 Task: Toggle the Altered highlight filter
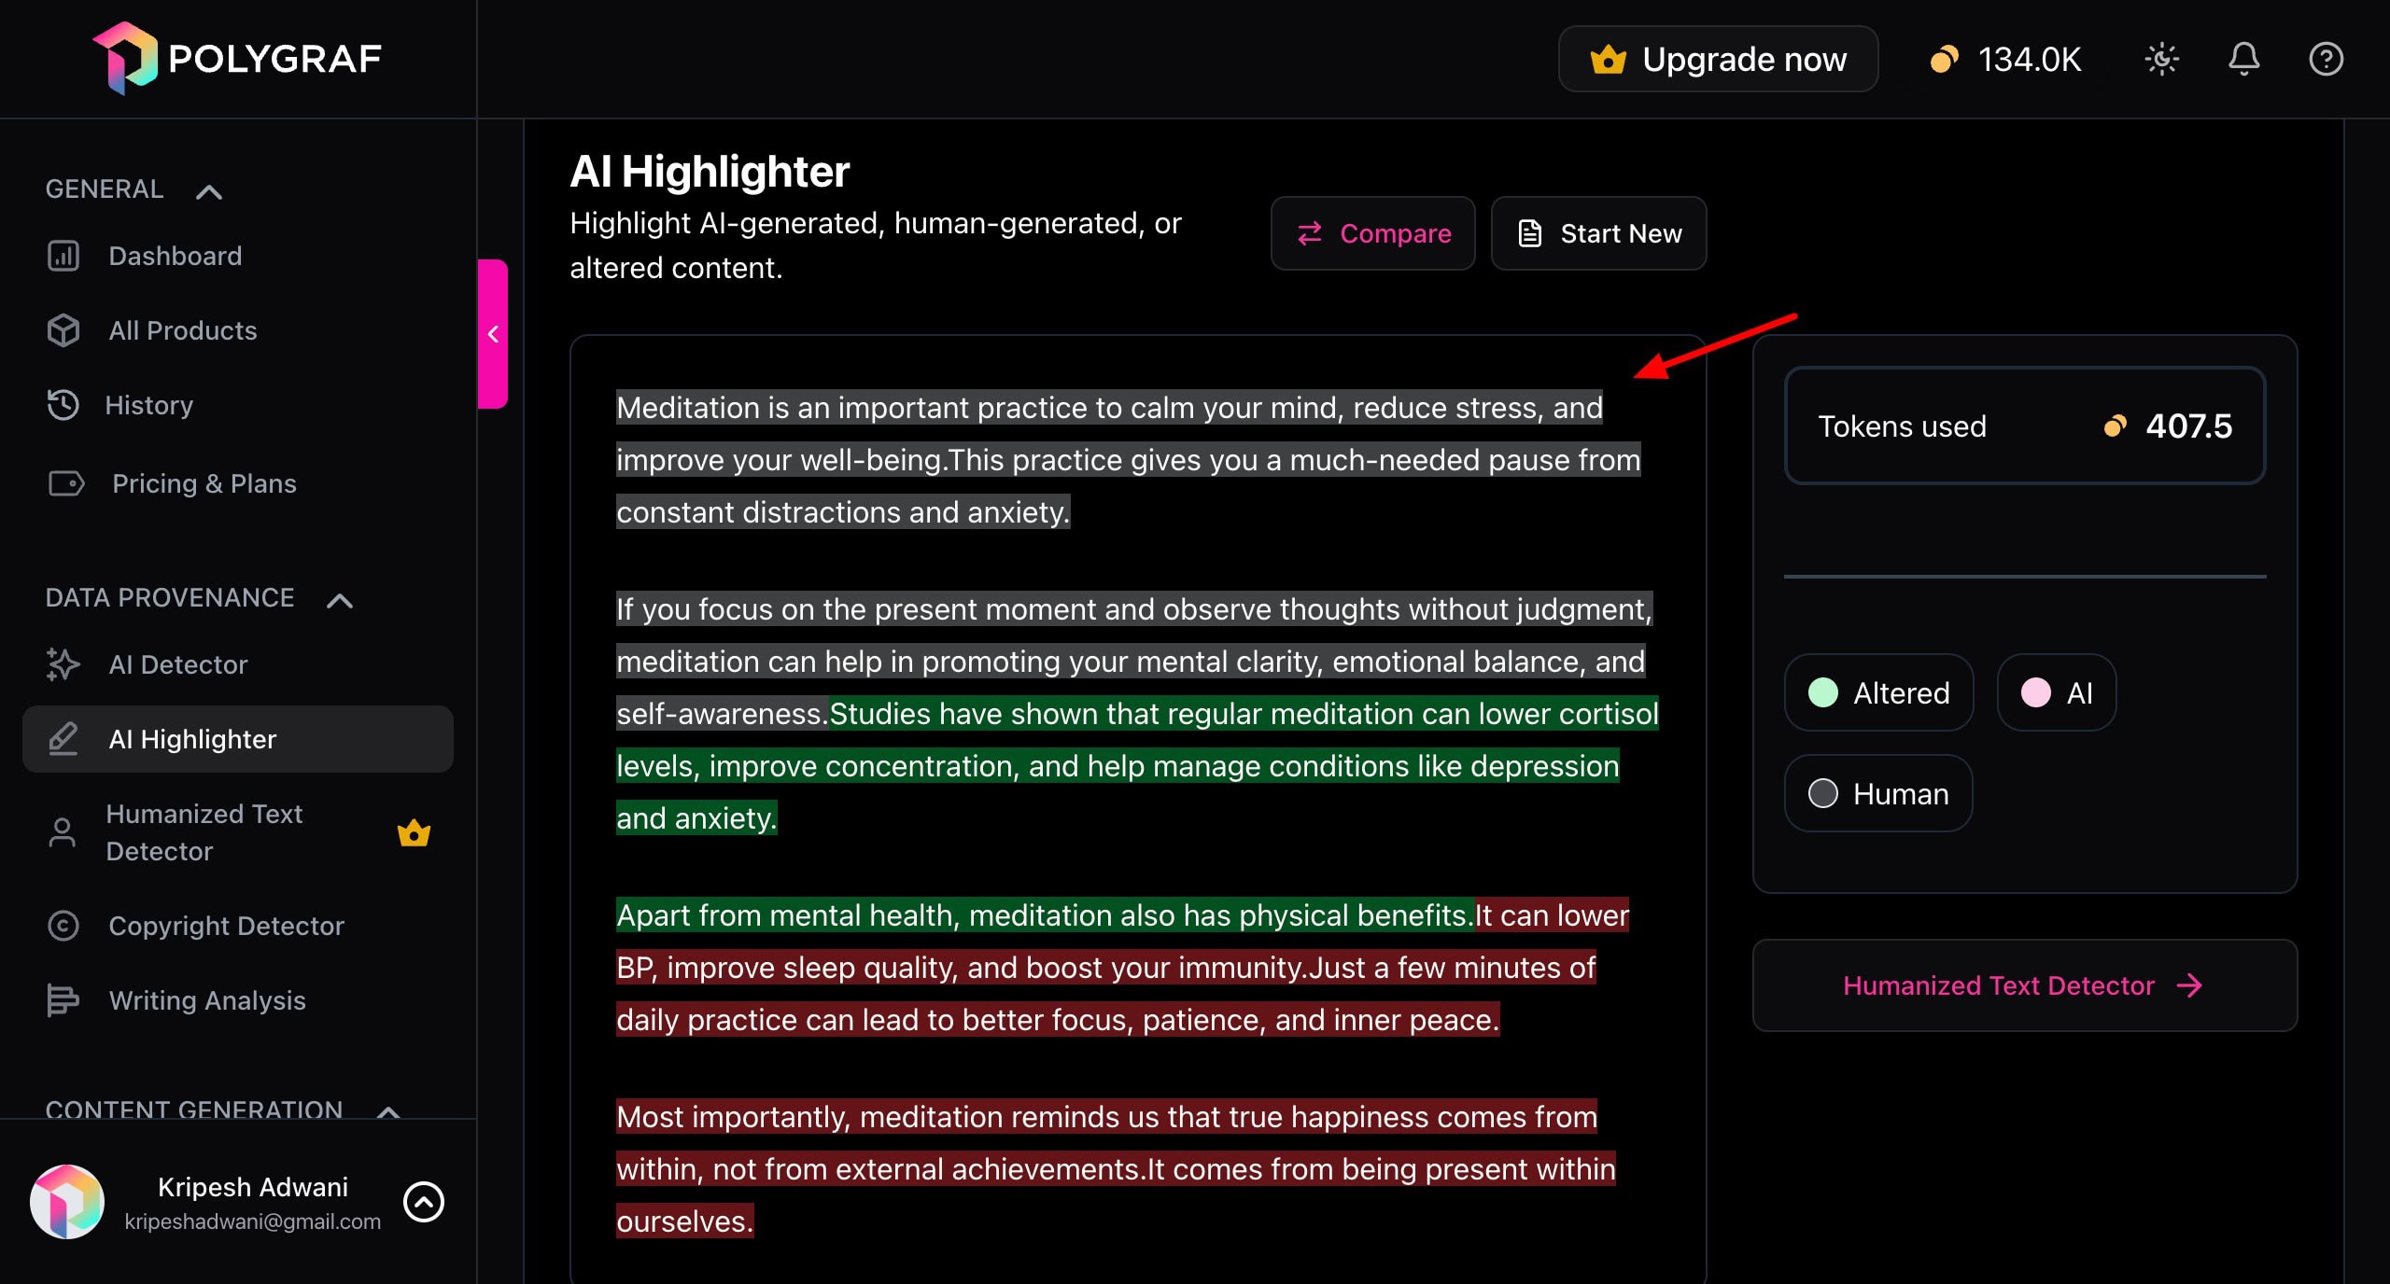coord(1878,692)
